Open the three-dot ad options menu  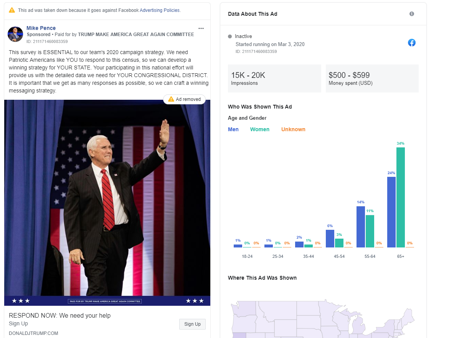(201, 28)
